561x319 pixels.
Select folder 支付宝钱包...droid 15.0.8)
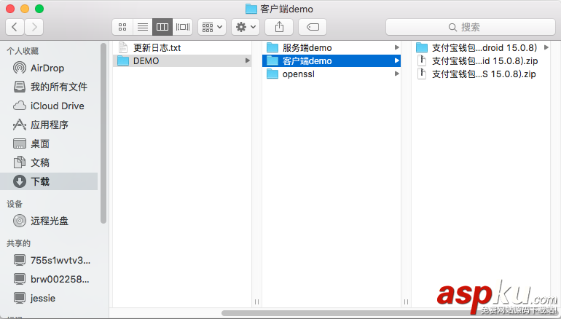click(x=481, y=47)
